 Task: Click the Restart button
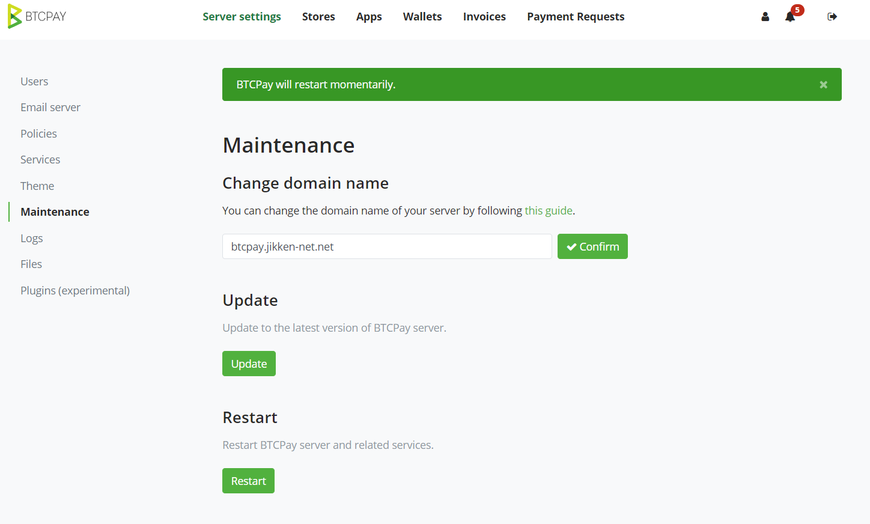pos(248,481)
